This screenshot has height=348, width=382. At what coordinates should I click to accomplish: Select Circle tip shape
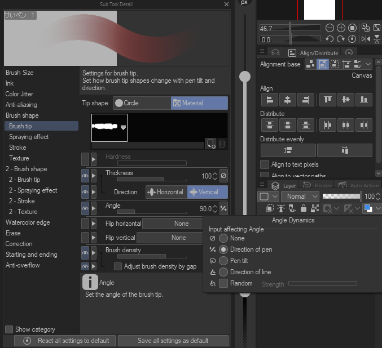[142, 103]
